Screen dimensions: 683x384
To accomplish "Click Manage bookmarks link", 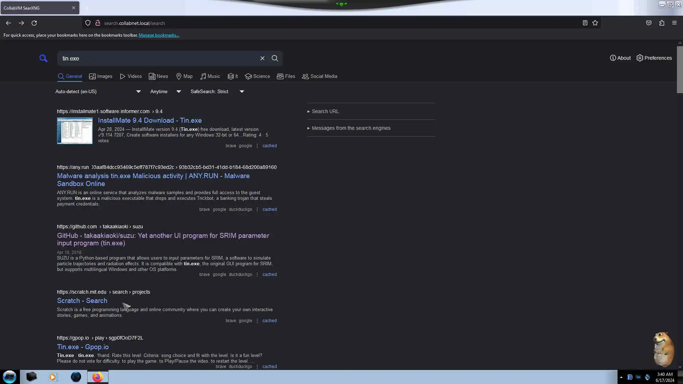I will point(159,35).
